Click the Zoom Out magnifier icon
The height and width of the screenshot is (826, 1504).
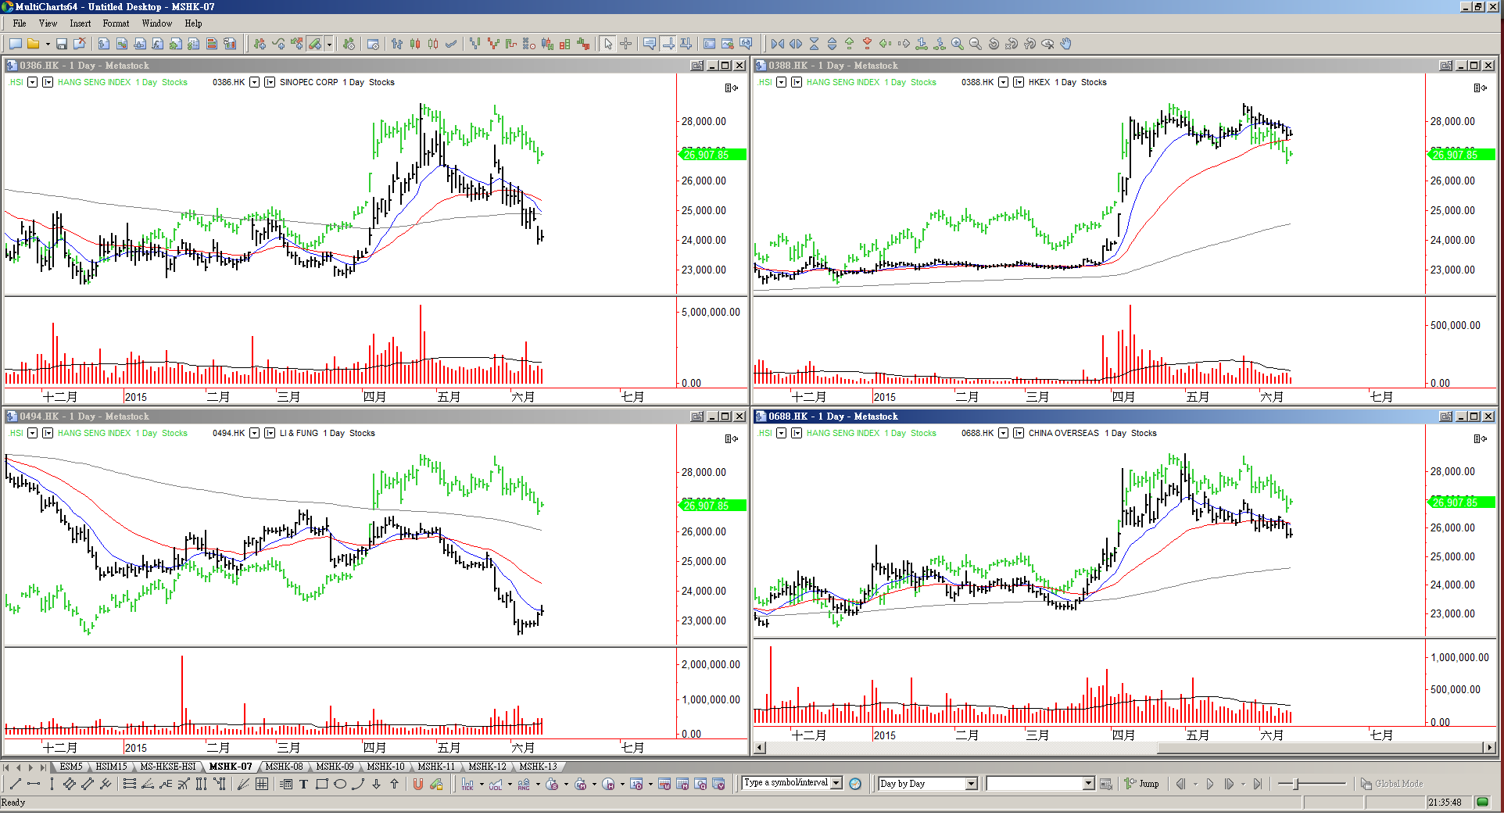[x=976, y=45]
